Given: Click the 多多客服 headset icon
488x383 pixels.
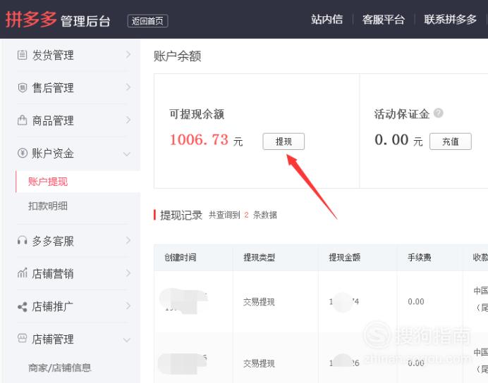Looking at the screenshot, I should click(x=22, y=240).
